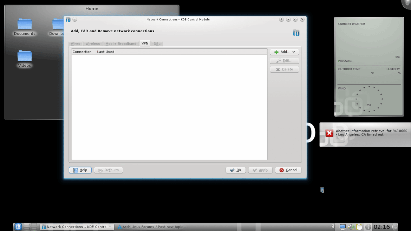The width and height of the screenshot is (411, 231).
Task: Sort by Last Used column header
Action: [106, 52]
